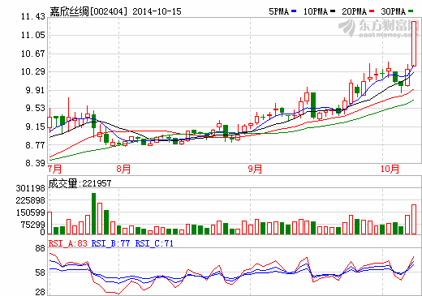
Task: Click the 9.91 price axis label
Action: click(35, 90)
